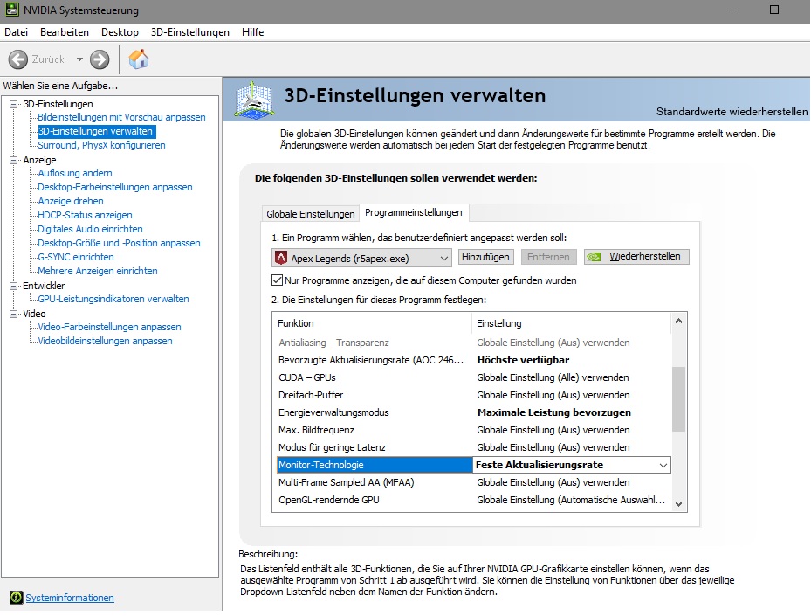The height and width of the screenshot is (616, 811).
Task: Click the Entfernen button
Action: pos(548,257)
